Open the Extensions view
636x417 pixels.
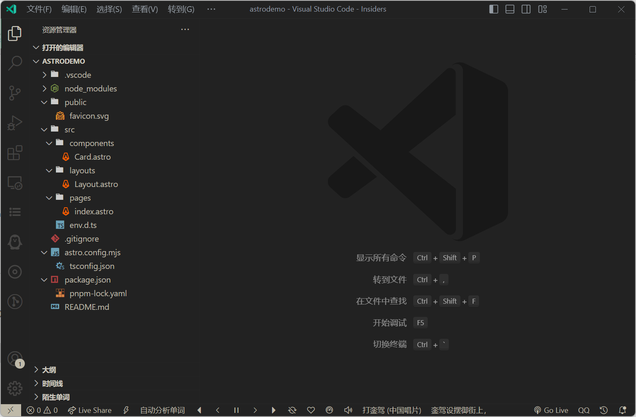pos(14,153)
